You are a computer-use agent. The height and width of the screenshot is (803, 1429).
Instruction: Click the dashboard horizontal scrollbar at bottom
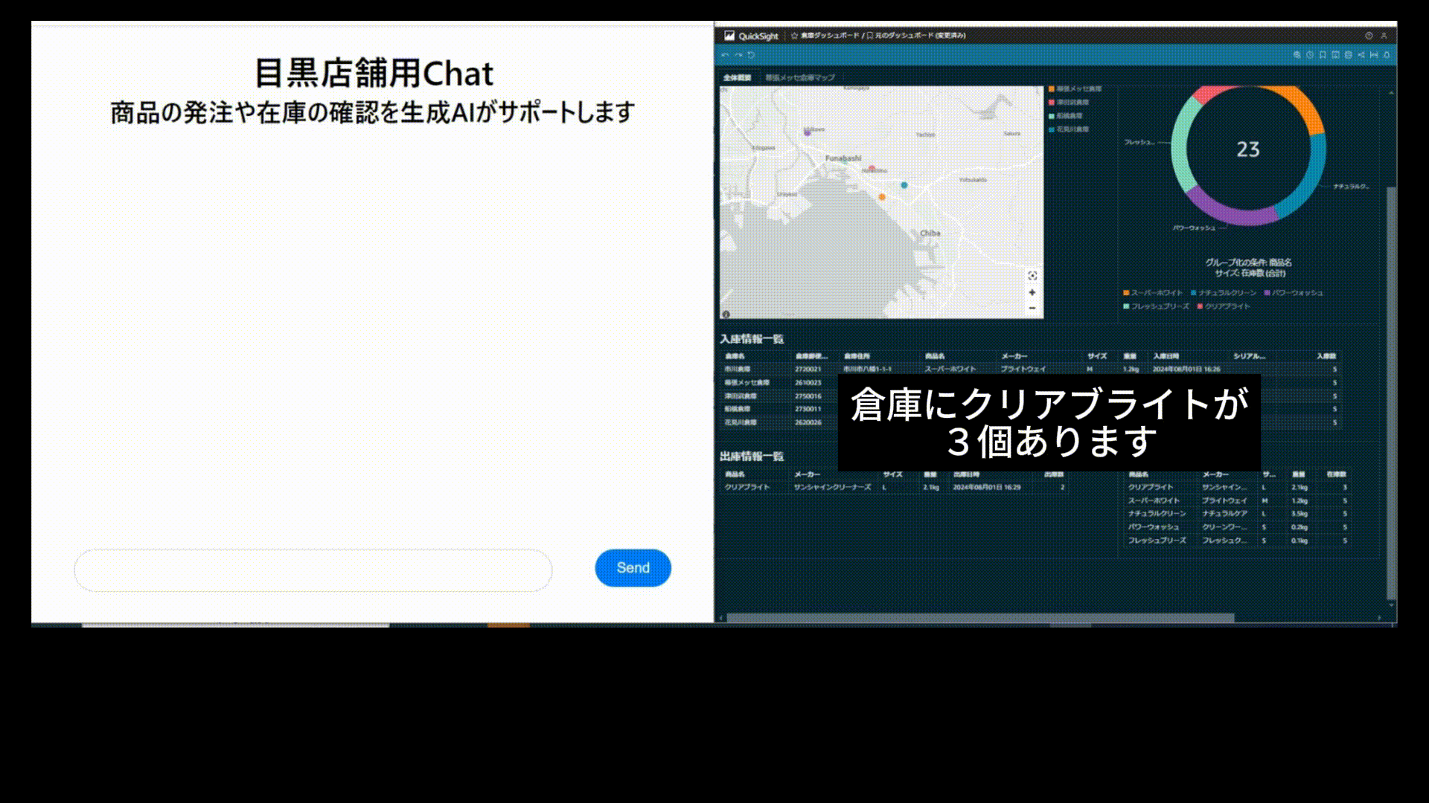pos(979,618)
